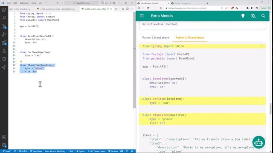This screenshot has width=273, height=153.
Task: Toggle dark mode with the lightbulb icon
Action: tap(243, 16)
